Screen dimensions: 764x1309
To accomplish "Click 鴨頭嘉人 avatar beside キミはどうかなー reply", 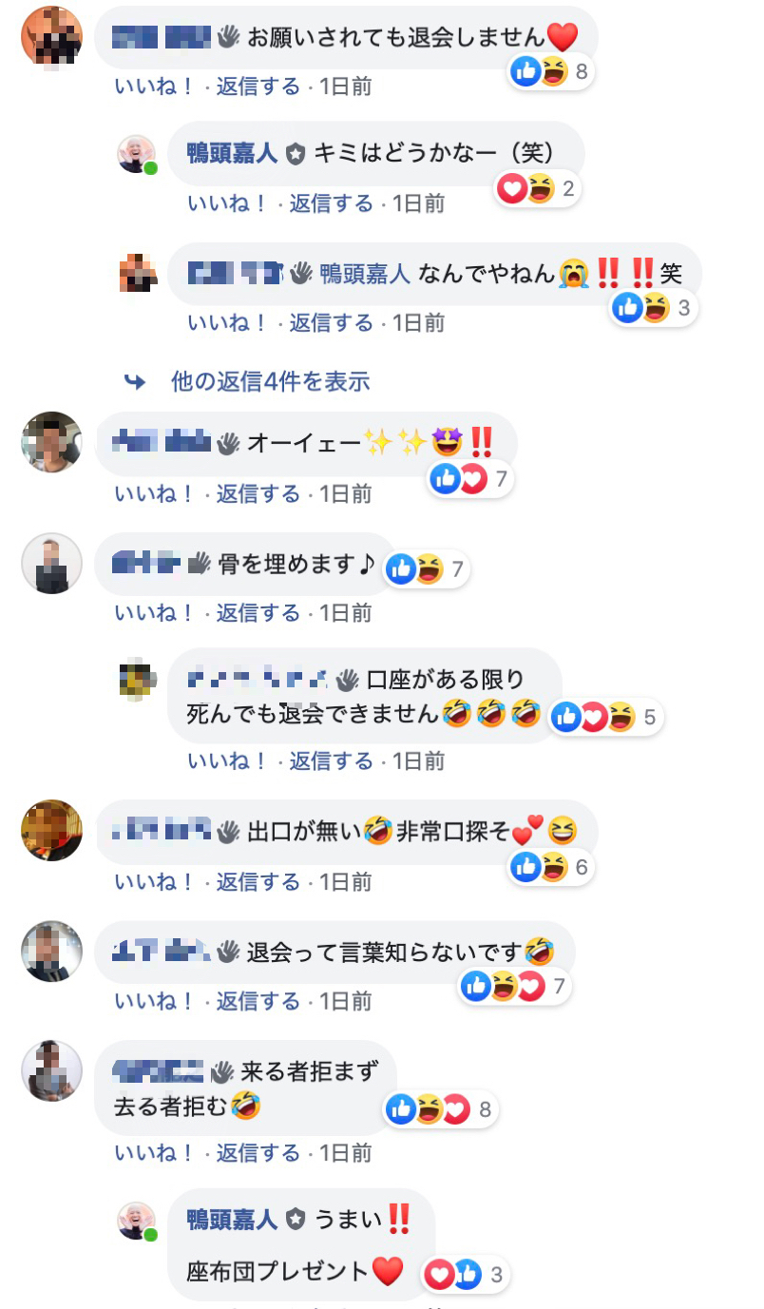I will [137, 154].
